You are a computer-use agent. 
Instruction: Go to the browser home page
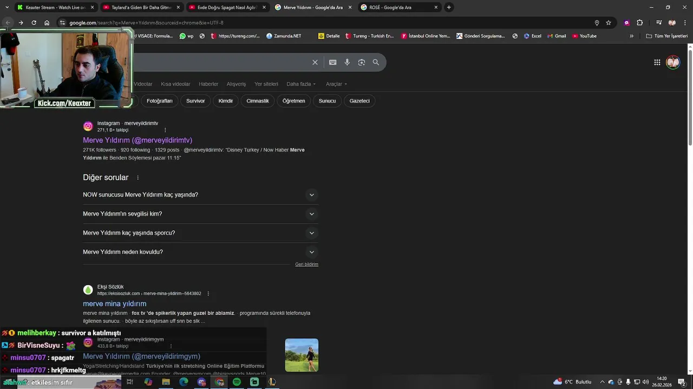(x=47, y=23)
